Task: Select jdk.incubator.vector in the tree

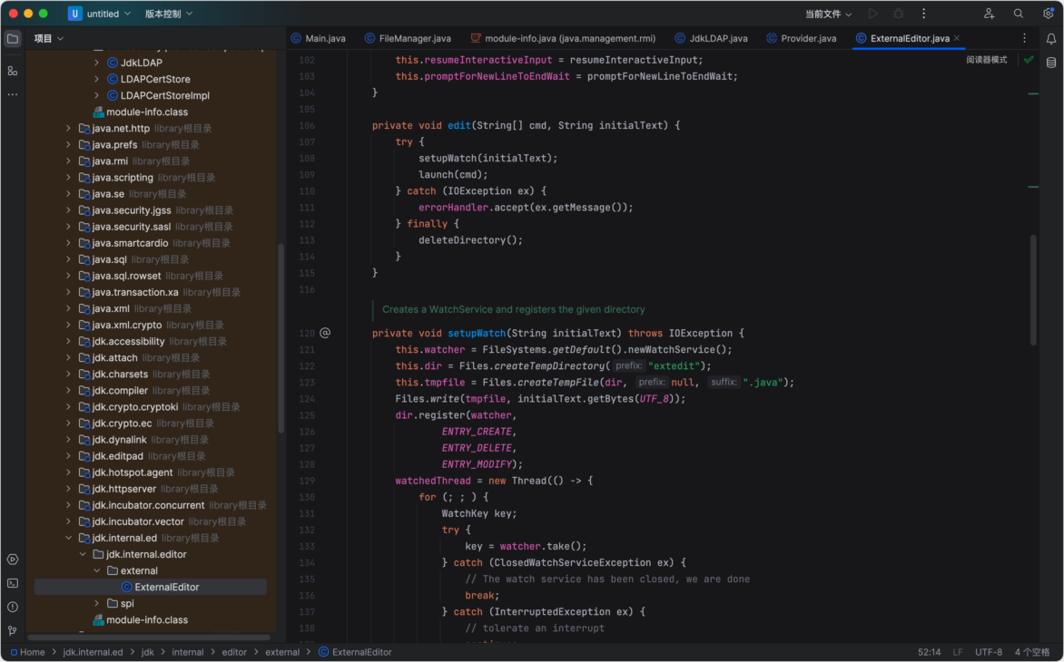Action: [x=138, y=521]
